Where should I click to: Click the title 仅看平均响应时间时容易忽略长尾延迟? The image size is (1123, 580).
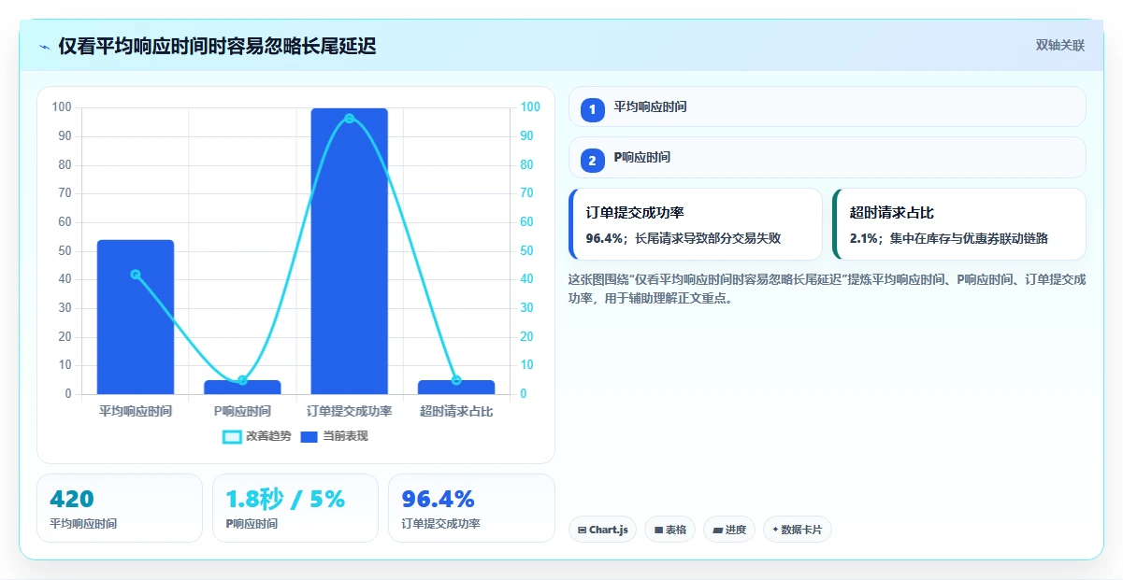(217, 46)
